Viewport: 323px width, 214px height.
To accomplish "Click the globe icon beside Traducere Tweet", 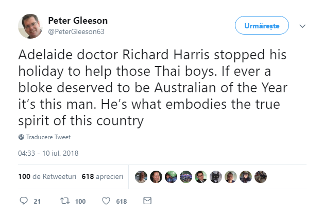I will (x=21, y=137).
